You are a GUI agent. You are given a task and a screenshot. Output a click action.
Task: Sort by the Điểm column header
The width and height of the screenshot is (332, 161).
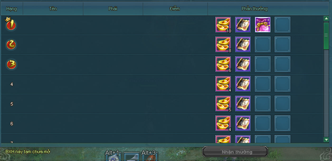[175, 9]
